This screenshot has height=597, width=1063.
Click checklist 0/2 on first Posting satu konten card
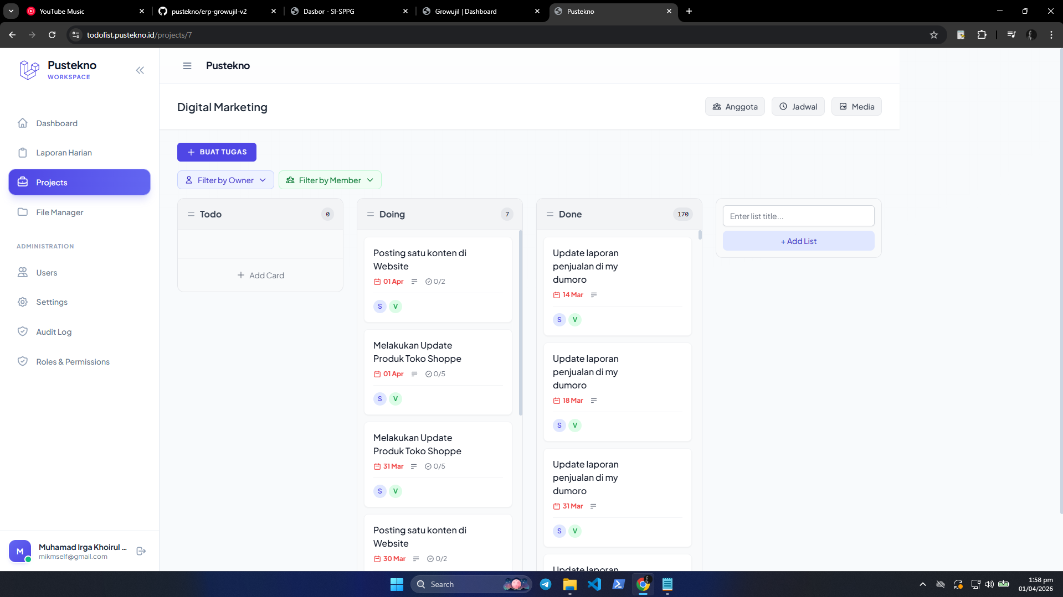tap(435, 282)
